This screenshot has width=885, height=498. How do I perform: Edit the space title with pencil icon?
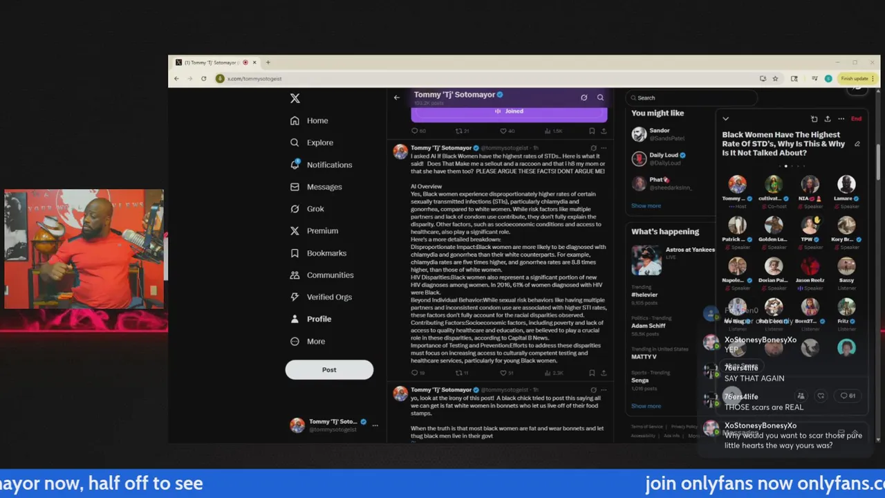click(x=857, y=144)
